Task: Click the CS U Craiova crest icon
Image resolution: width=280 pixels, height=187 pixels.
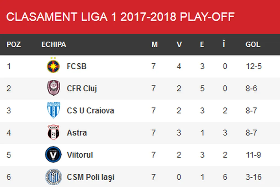Action: tap(53, 110)
